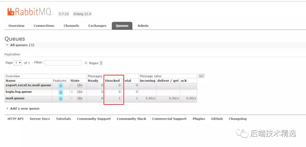Click the D feature badge for login.log.queue

point(61,92)
